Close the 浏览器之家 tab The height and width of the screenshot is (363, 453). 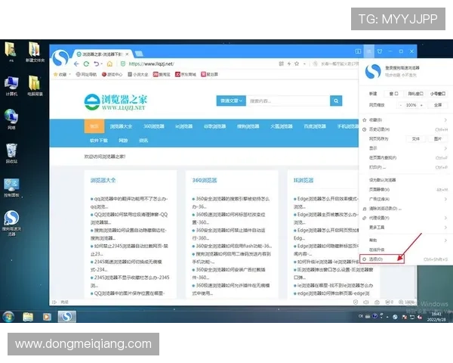[127, 54]
